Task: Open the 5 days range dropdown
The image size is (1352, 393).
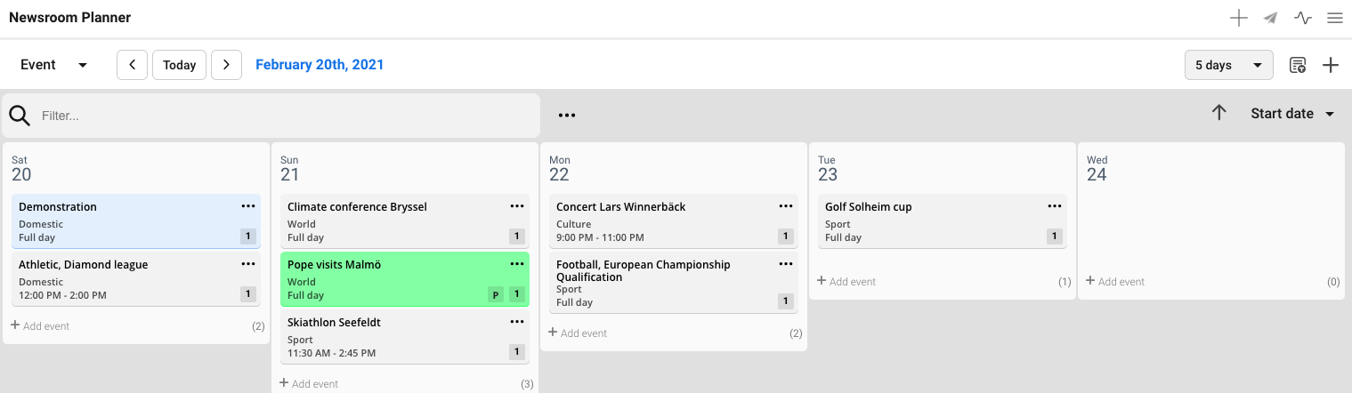Action: coord(1228,65)
